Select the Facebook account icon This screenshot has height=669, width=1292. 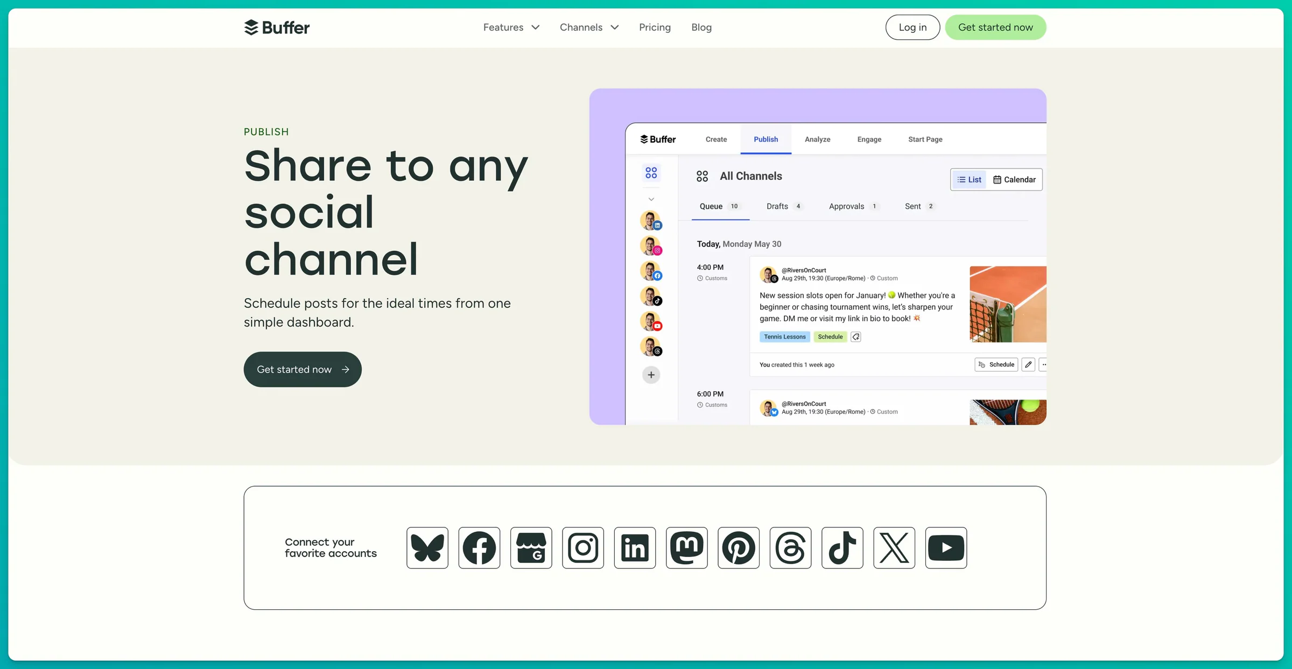[479, 548]
